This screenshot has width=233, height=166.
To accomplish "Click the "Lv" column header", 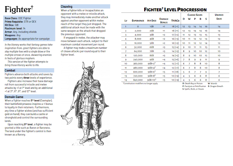I will pyautogui.click(x=126, y=20).
